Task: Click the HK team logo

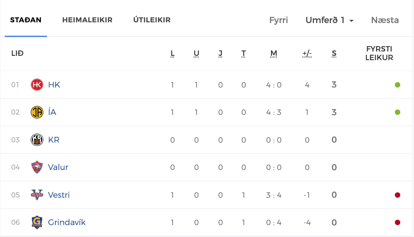Action: pos(37,85)
